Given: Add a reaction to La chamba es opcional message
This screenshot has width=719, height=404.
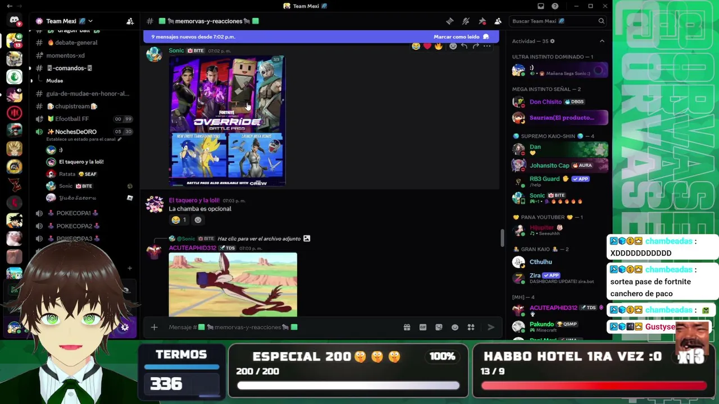Looking at the screenshot, I should pos(198,220).
